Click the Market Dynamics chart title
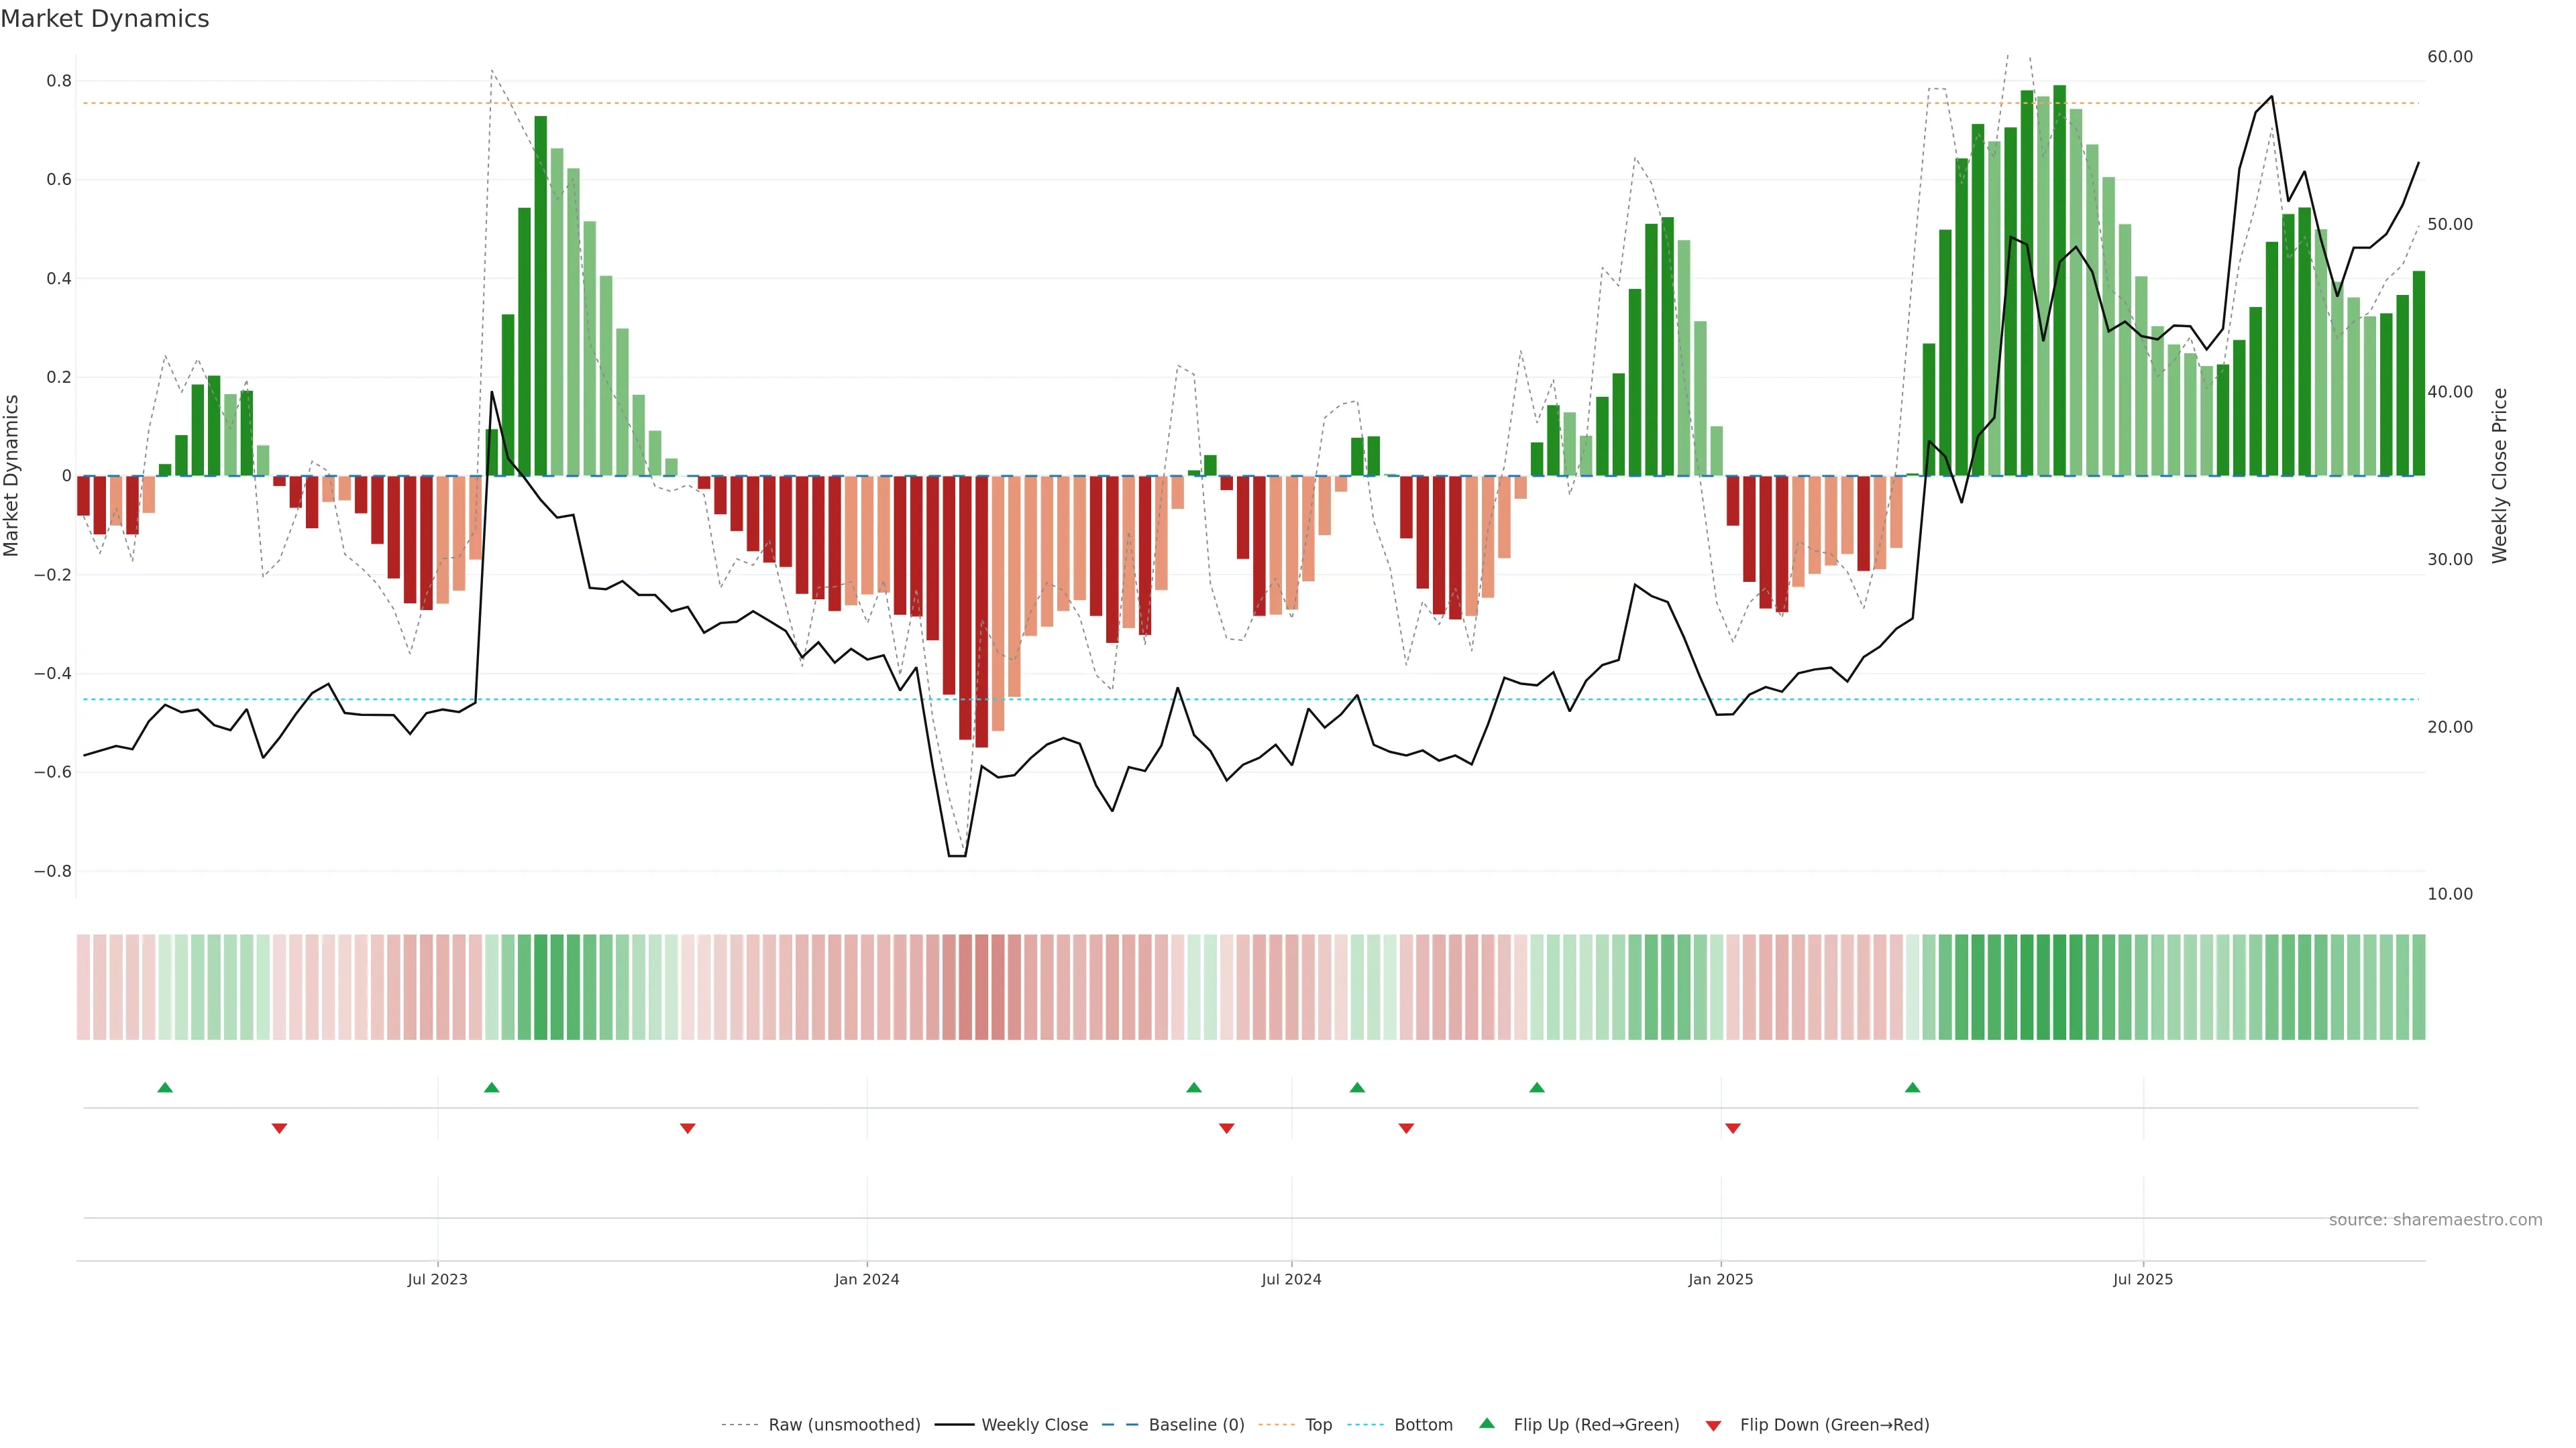The width and height of the screenshot is (2576, 1448). pyautogui.click(x=105, y=19)
